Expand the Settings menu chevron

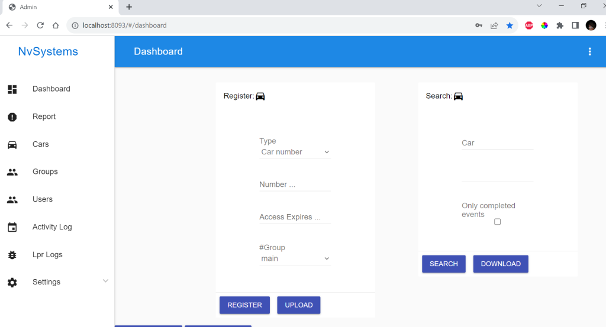click(105, 281)
